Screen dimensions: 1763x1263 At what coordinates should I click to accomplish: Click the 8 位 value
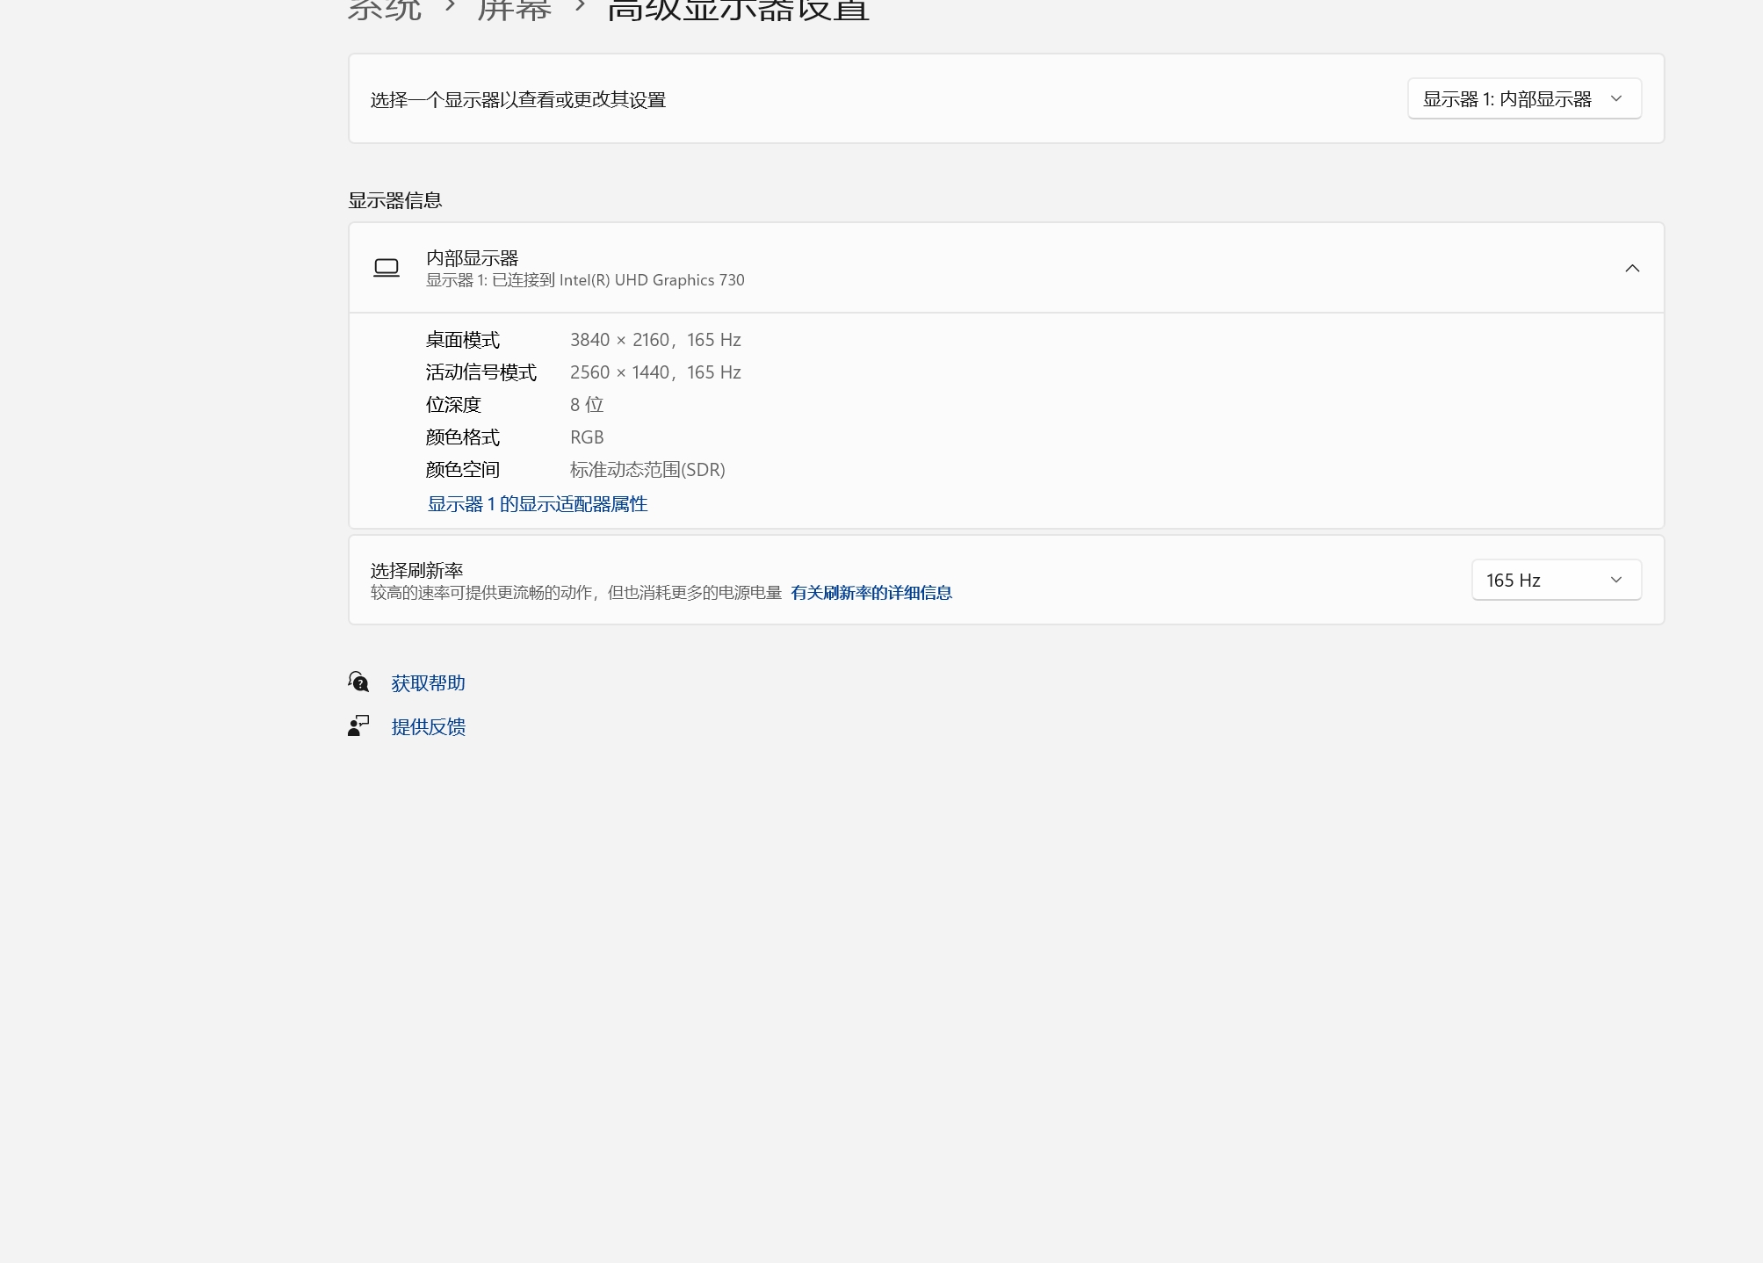click(587, 405)
